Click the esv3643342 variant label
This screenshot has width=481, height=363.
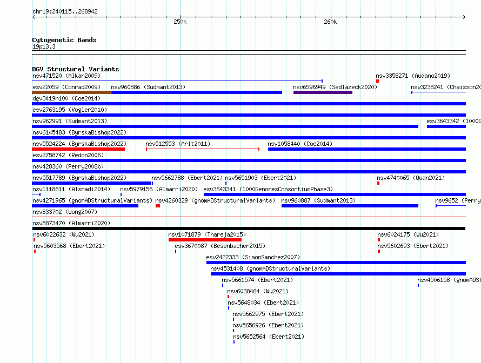(x=453, y=121)
